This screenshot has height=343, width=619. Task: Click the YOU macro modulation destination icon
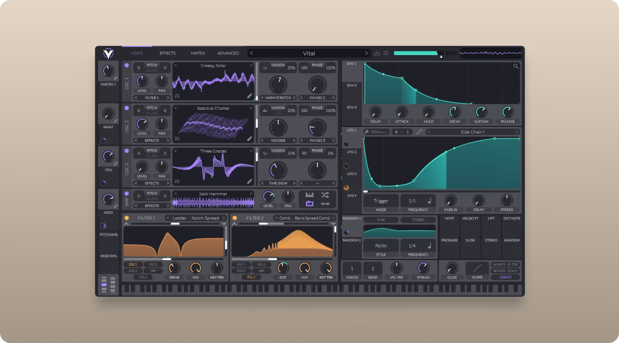[x=103, y=183]
